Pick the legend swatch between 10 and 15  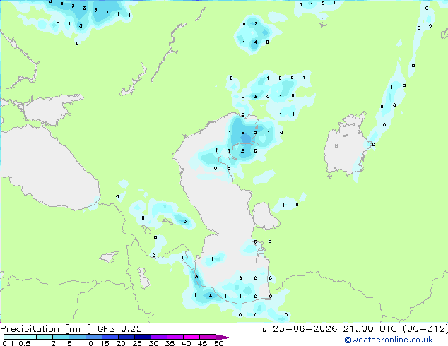[93, 337]
